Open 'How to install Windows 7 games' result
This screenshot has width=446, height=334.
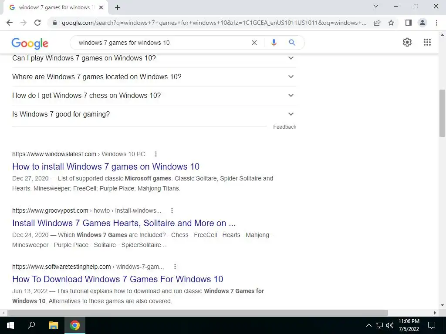[x=106, y=167]
